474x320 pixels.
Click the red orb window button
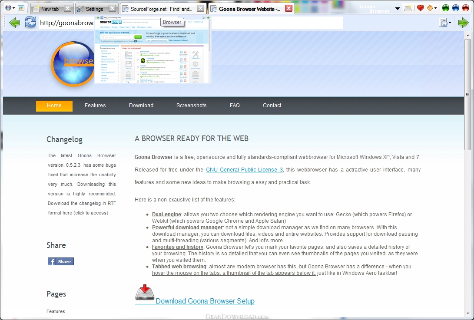click(x=466, y=8)
